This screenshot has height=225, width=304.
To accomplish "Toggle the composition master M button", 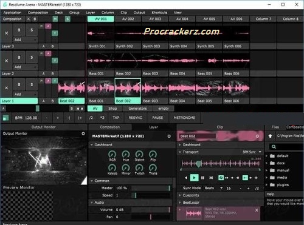I will coord(55,19).
